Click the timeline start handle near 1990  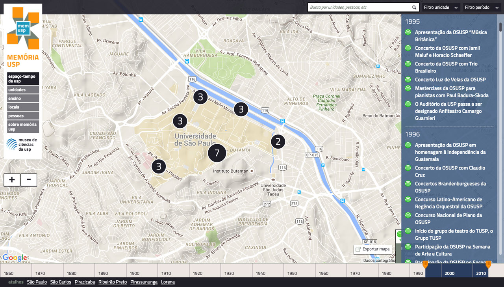click(x=425, y=265)
